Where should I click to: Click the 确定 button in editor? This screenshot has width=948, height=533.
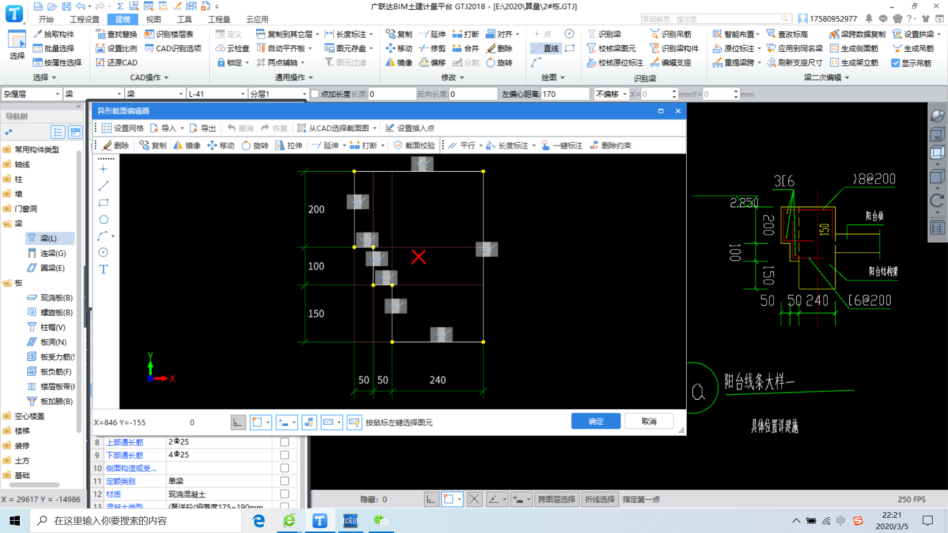(x=596, y=422)
